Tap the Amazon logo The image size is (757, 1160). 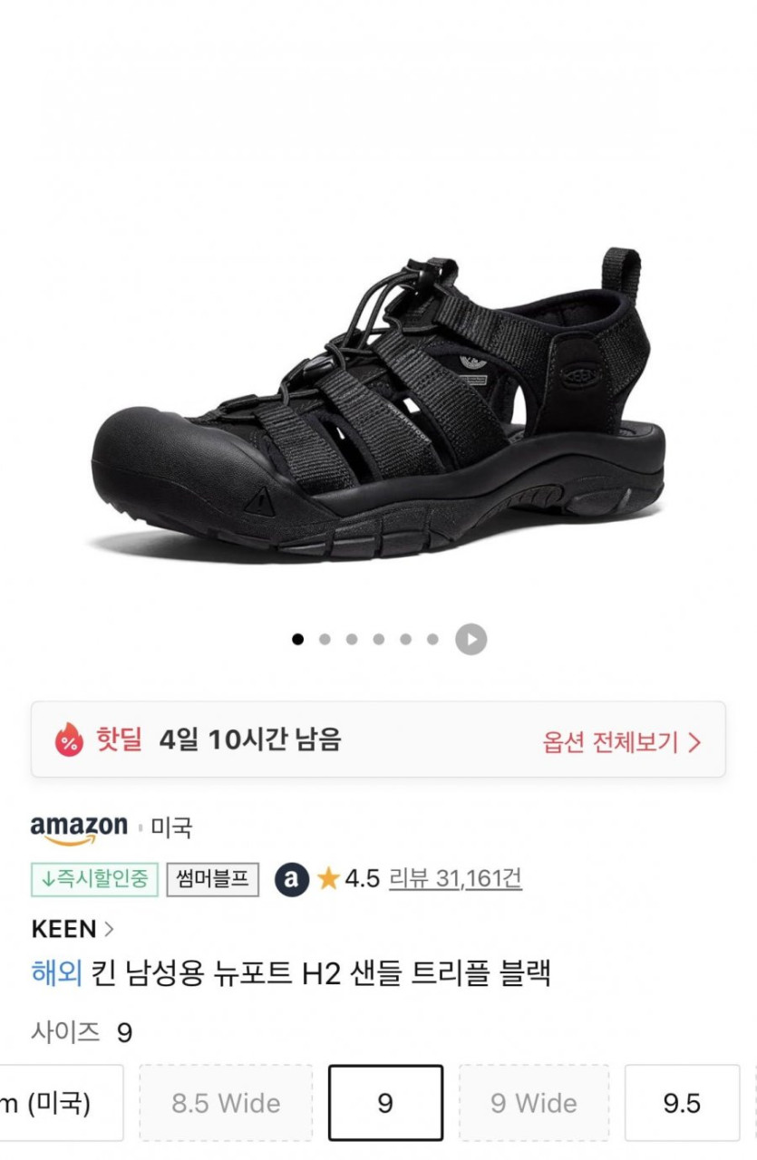point(79,828)
